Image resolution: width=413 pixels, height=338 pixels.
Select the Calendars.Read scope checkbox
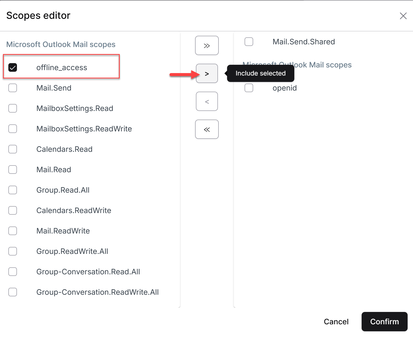(13, 149)
